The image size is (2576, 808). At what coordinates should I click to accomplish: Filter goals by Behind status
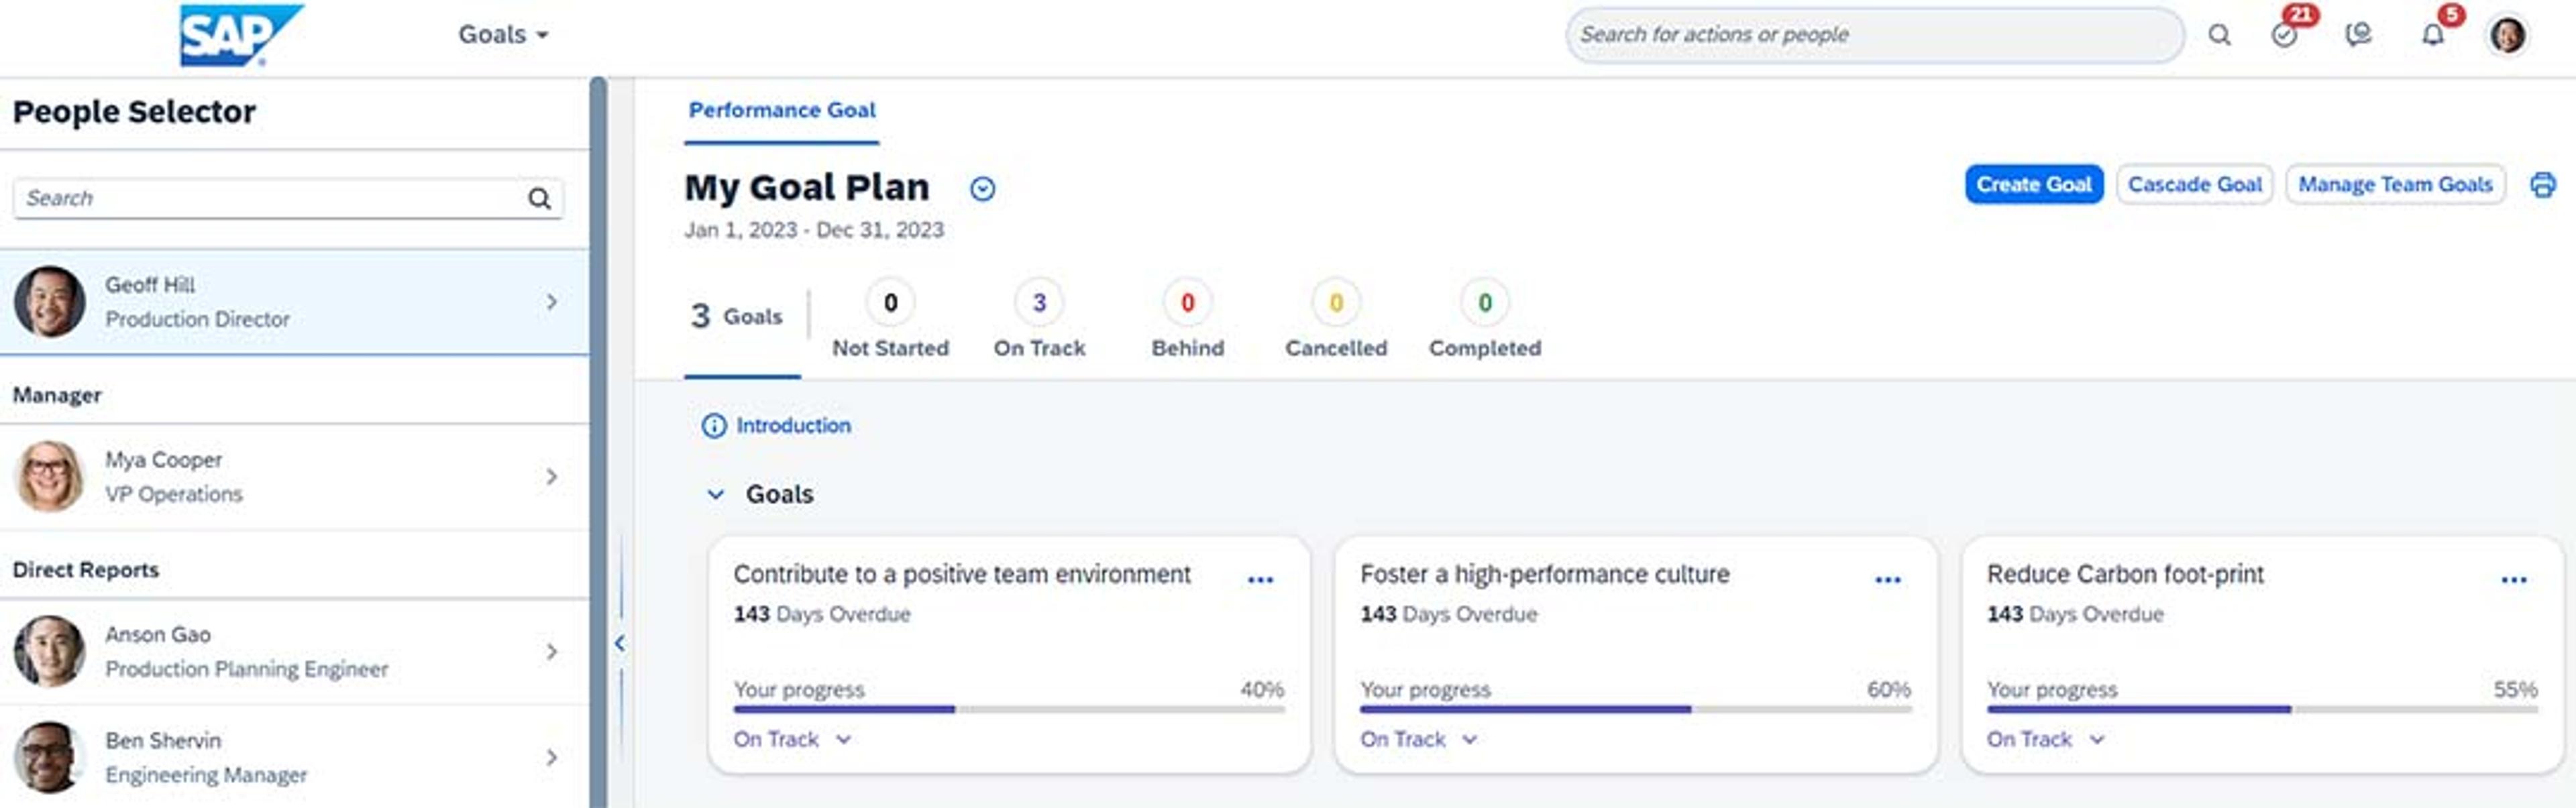coord(1187,318)
